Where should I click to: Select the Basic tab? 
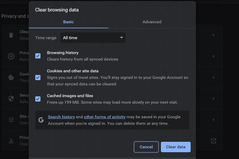click(x=68, y=22)
